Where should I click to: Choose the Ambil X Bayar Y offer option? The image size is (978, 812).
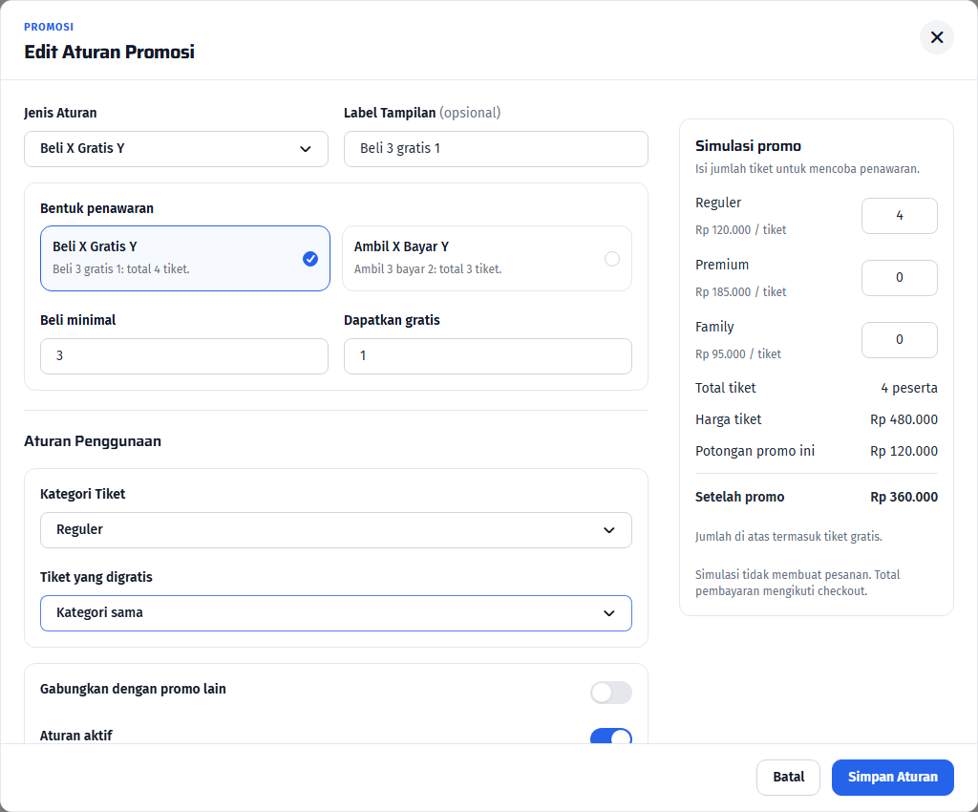[x=487, y=258]
